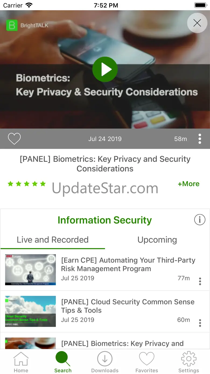This screenshot has width=210, height=374.
Task: Open the Information Security channel title
Action: 104,220
